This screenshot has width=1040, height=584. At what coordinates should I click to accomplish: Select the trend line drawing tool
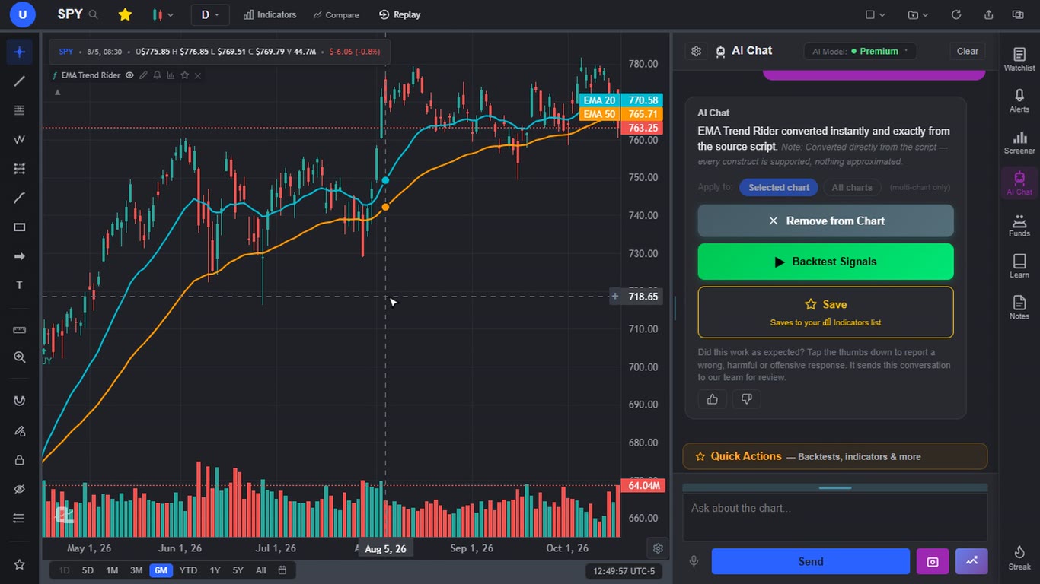[20, 81]
